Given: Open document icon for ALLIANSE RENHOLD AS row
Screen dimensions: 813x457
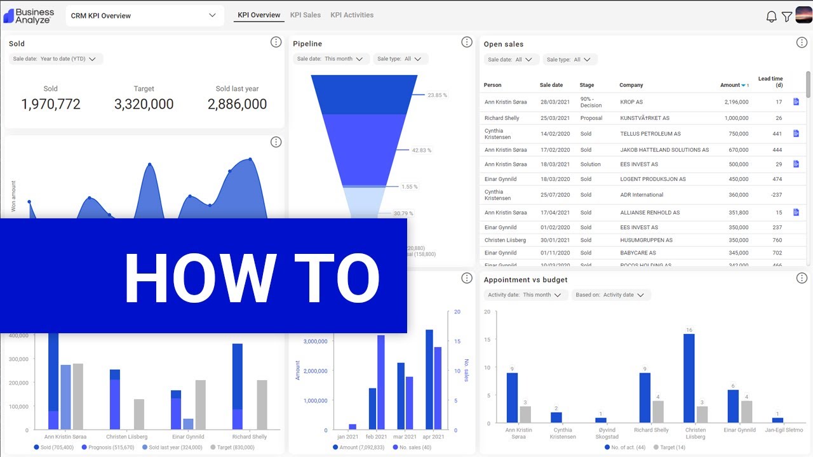Looking at the screenshot, I should [x=796, y=212].
